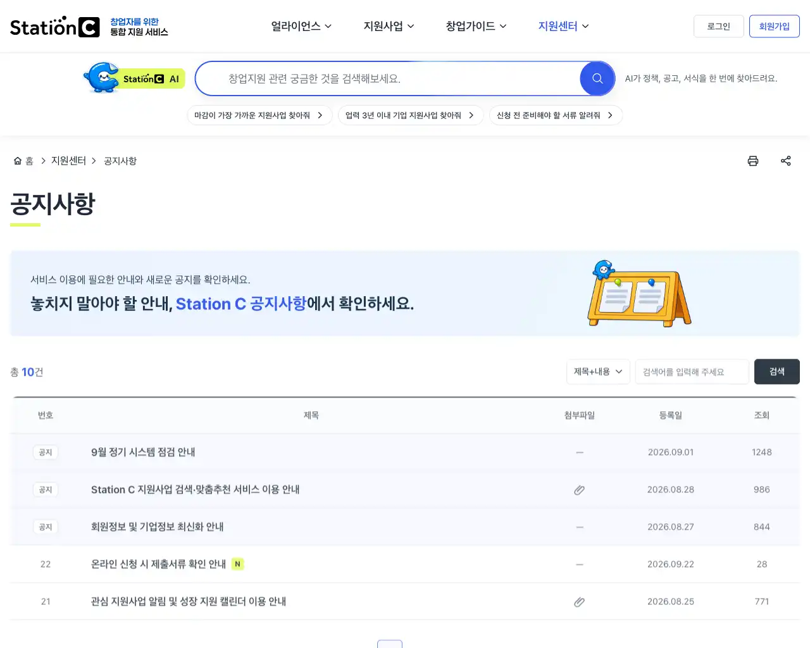
Task: Click the row number 21
Action: tap(46, 602)
